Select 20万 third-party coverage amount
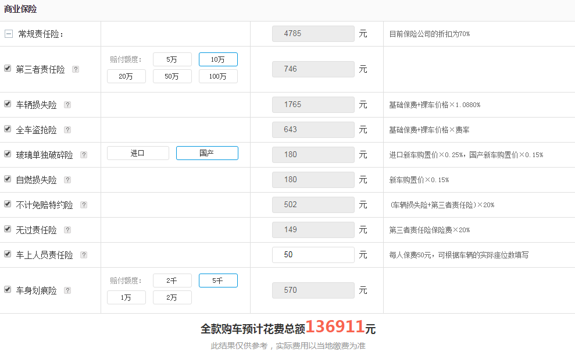Image resolution: width=575 pixels, height=355 pixels. click(x=126, y=76)
